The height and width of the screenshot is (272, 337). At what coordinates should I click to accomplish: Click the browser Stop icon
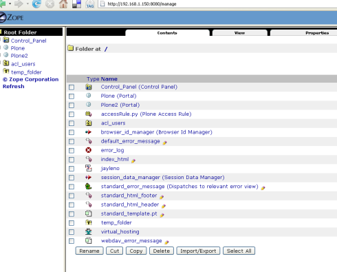coord(50,3)
